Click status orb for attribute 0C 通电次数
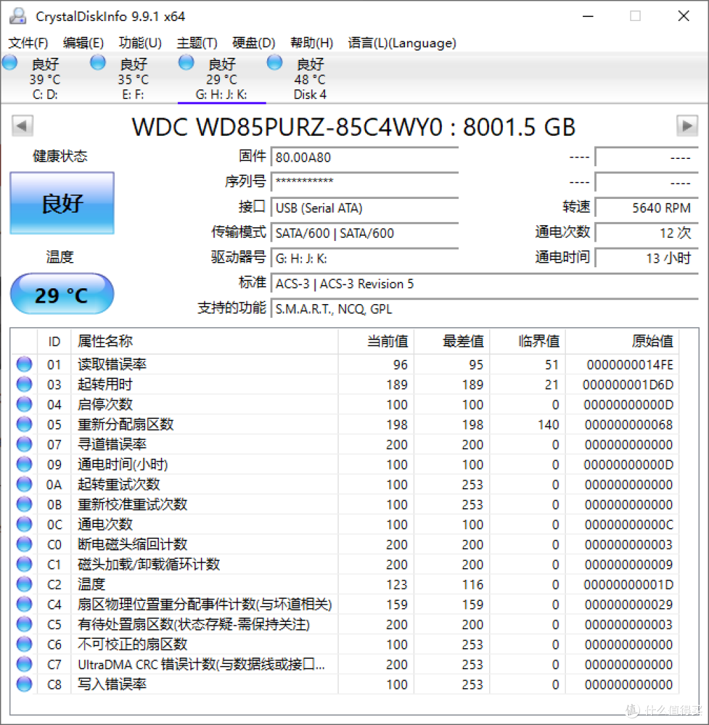Screen dimensions: 709x725 coord(24,524)
